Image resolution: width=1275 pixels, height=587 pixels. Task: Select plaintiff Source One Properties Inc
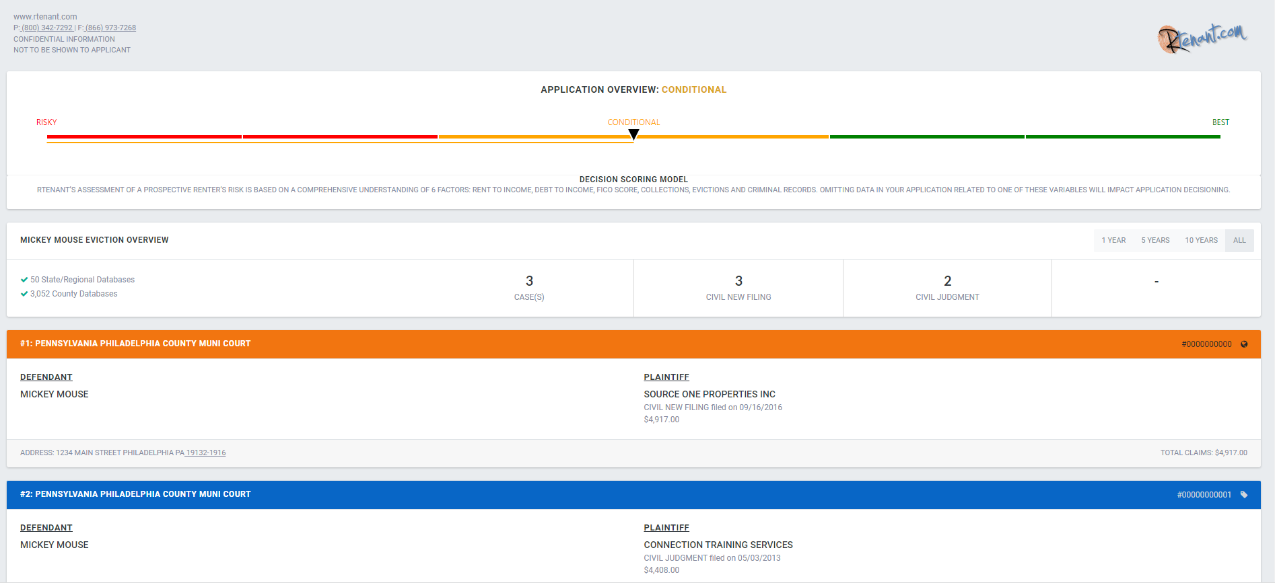click(710, 395)
